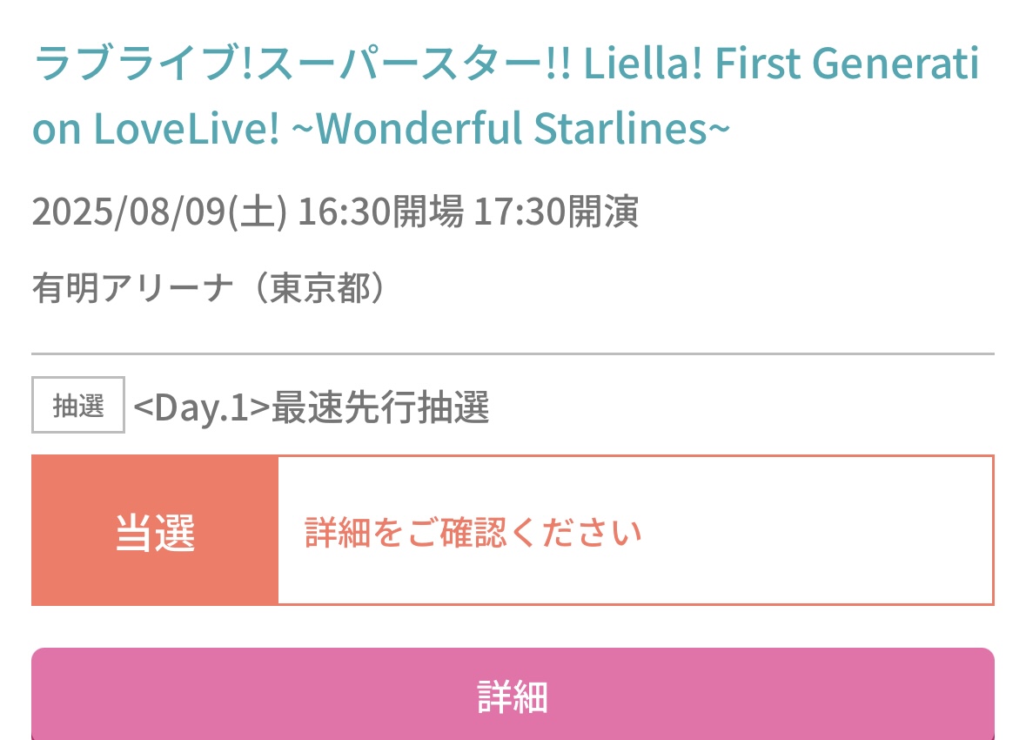Click the <Day.1>最速先行抽選 lottery name
The image size is (1026, 740).
[x=311, y=407]
